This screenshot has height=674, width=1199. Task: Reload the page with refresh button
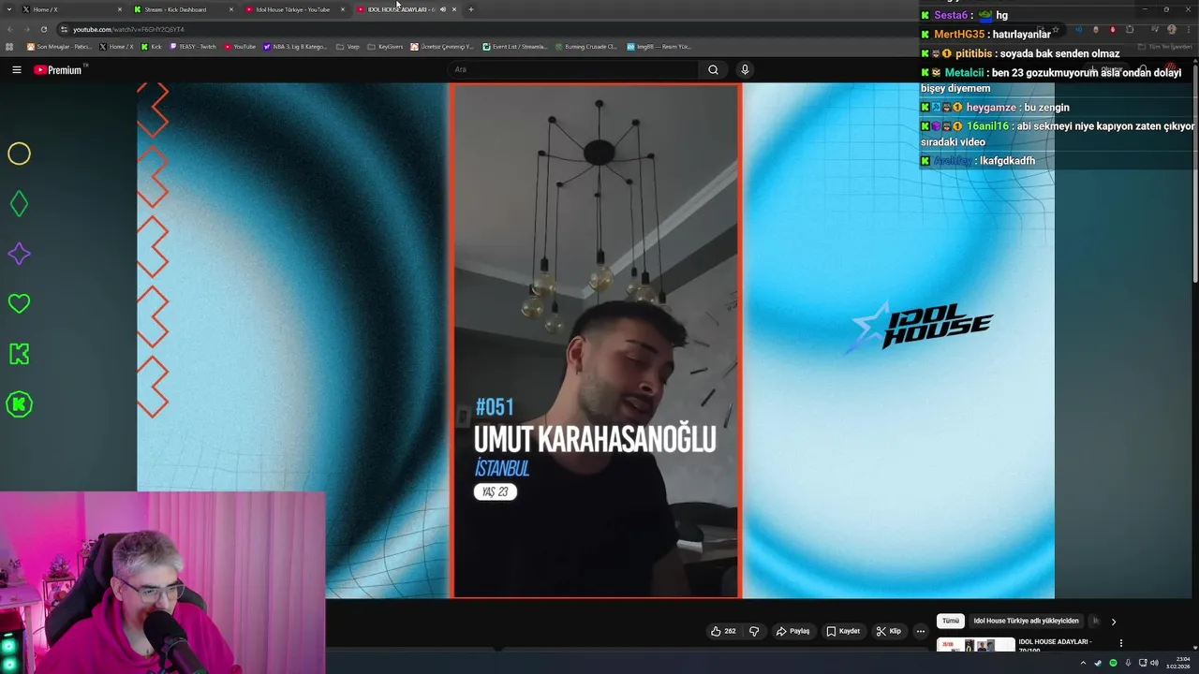coord(43,29)
